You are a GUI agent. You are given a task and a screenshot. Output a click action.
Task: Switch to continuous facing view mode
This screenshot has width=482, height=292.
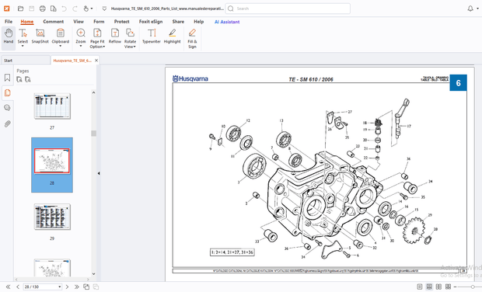click(x=449, y=287)
